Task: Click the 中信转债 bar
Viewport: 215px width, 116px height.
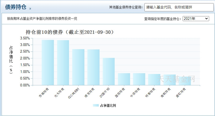Action: (139, 79)
